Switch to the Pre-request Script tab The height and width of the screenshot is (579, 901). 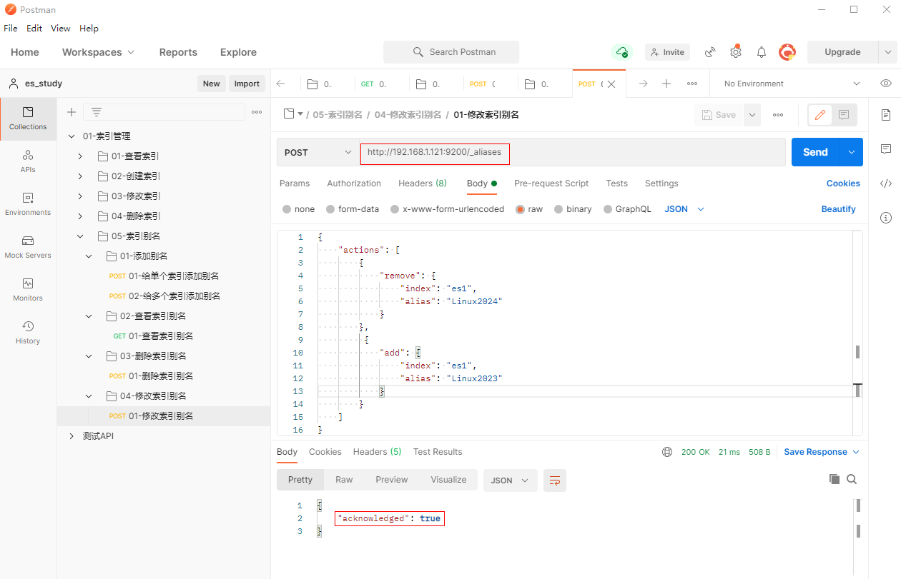[x=551, y=183]
